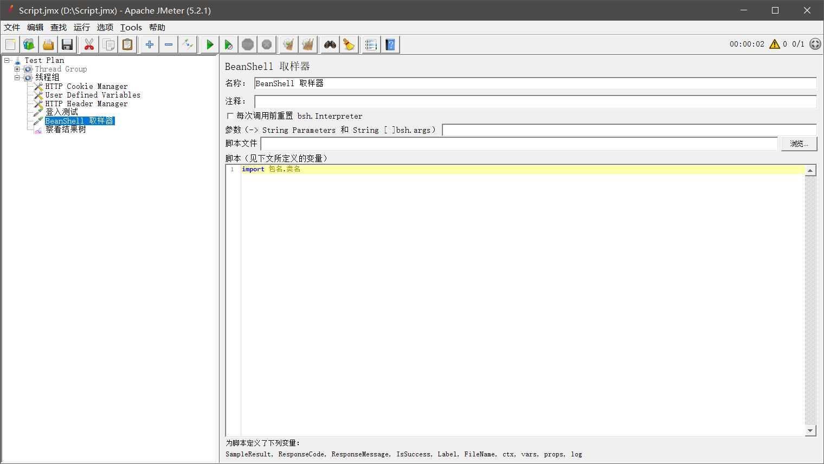824x464 pixels.
Task: Click the remote engine status icon
Action: 815,44
